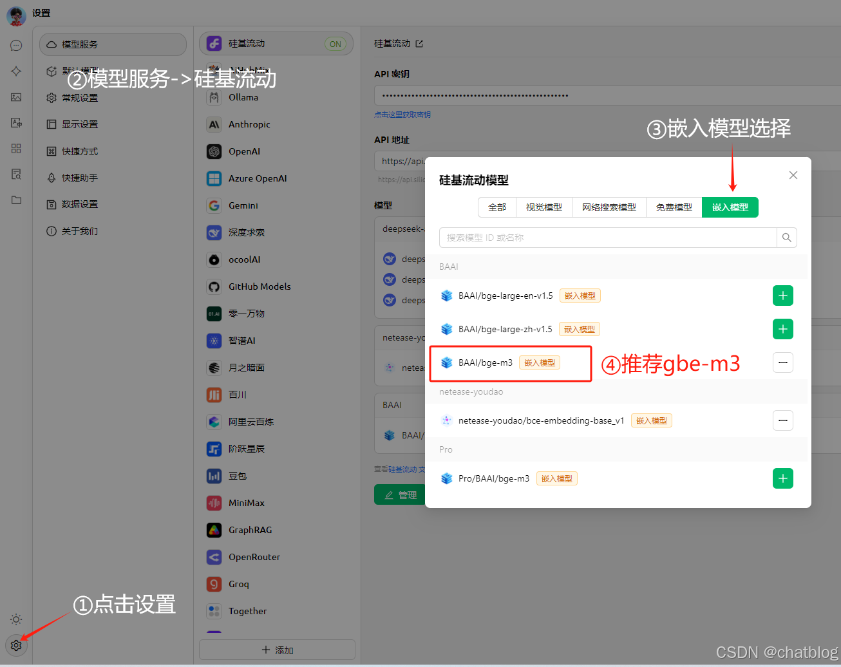841x667 pixels.
Task: Remove the netease-youdao/bce-embedding-base_v1 model
Action: (783, 420)
